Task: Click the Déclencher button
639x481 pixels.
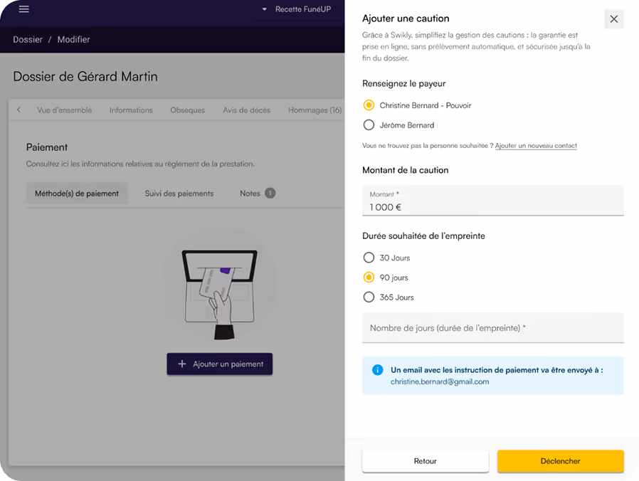Action: point(561,461)
